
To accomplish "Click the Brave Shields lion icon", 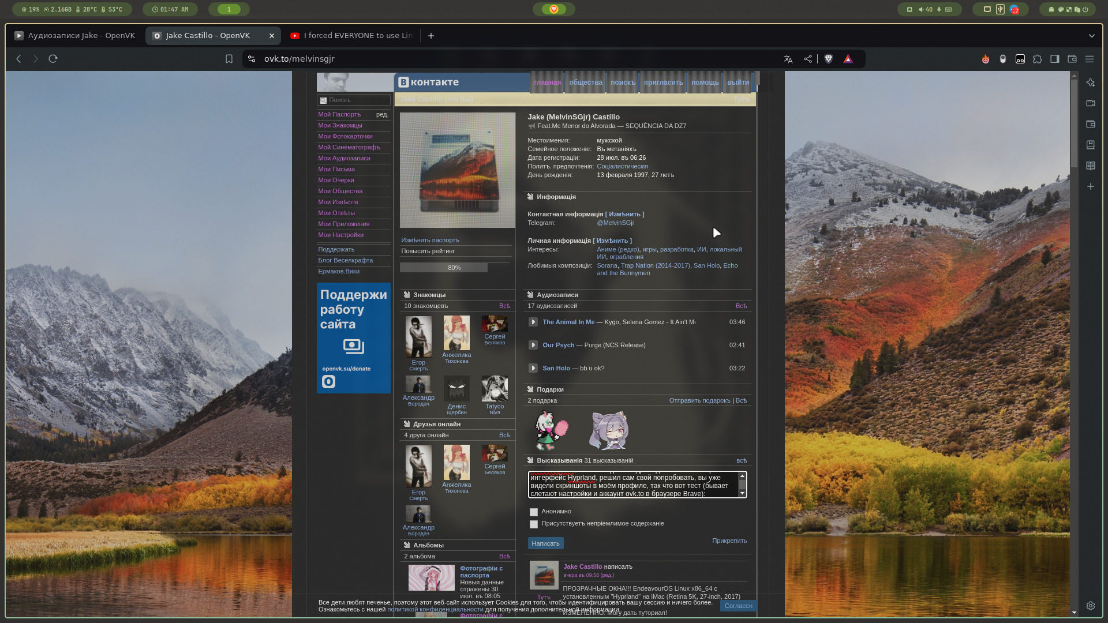I will click(829, 59).
